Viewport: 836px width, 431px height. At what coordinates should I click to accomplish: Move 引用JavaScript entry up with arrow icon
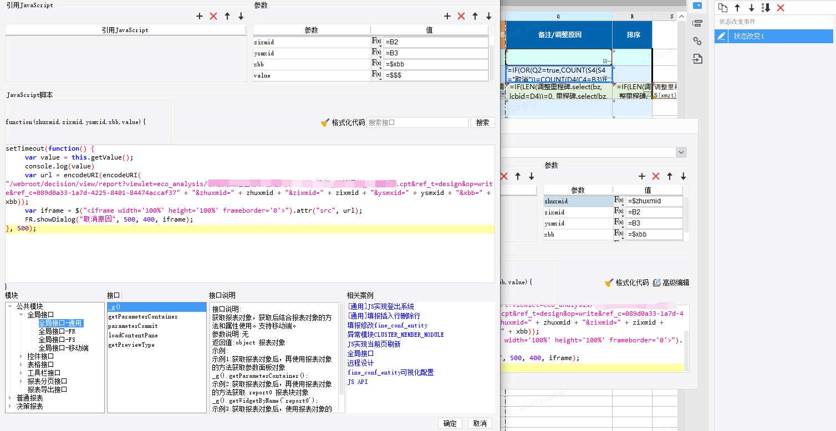point(227,16)
